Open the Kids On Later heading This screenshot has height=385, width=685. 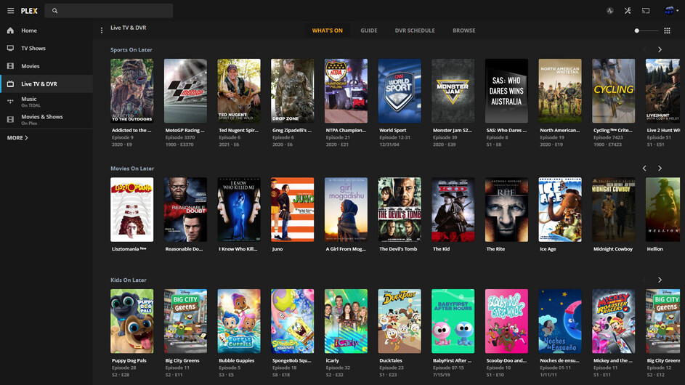coord(129,280)
